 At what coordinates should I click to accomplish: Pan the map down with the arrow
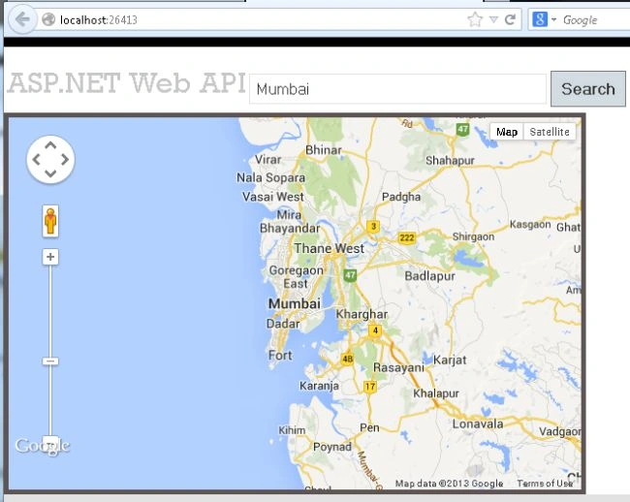click(50, 173)
